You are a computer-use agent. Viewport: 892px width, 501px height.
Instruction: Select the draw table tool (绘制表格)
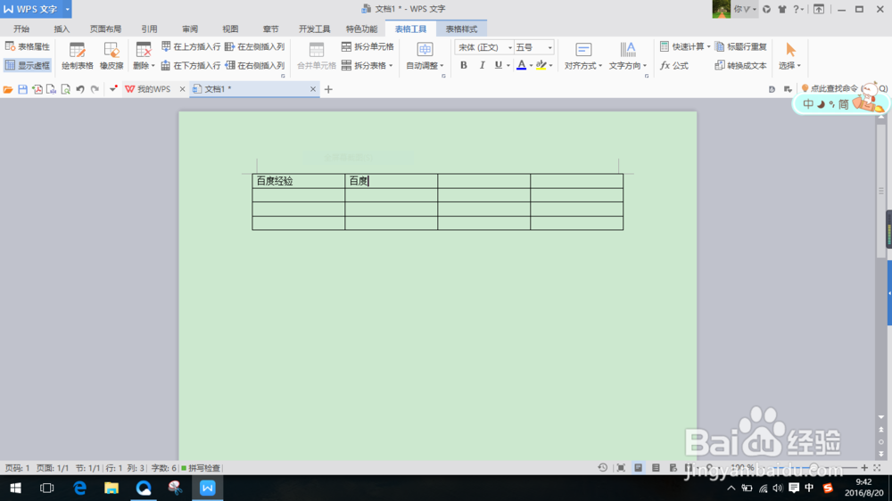pos(78,56)
